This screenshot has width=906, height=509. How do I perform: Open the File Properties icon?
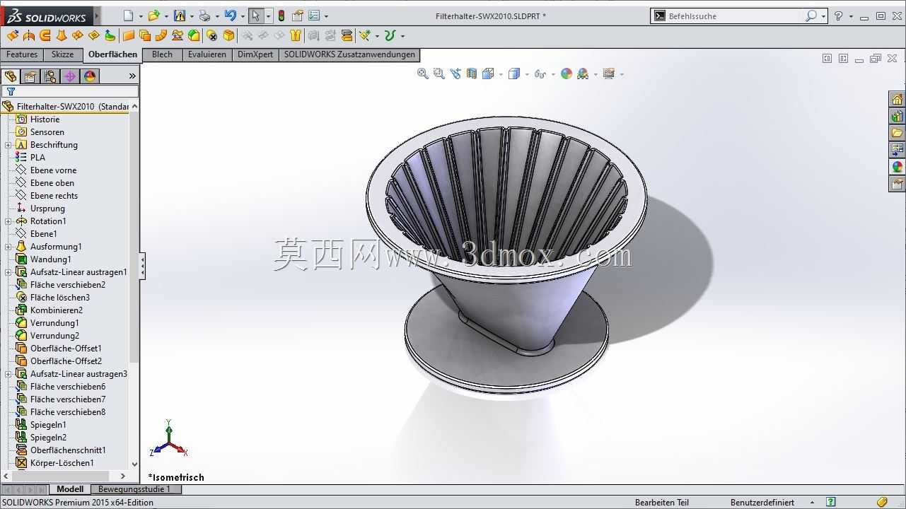298,16
